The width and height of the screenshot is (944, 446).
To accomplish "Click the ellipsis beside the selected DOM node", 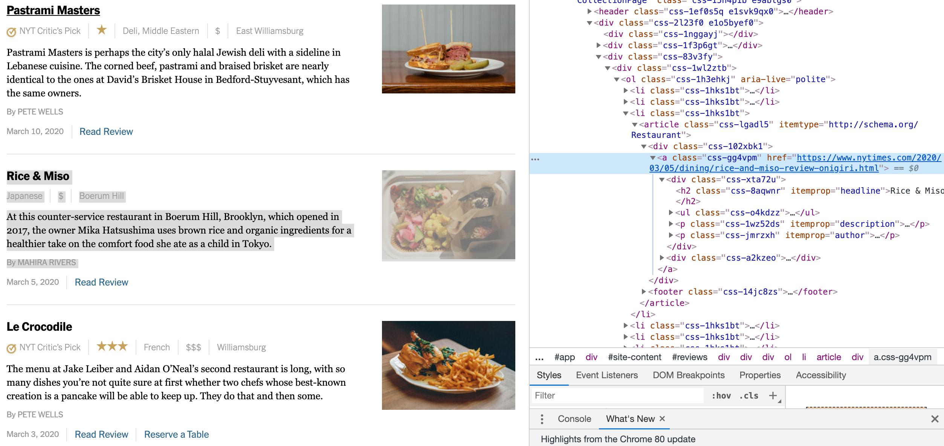I will click(535, 159).
